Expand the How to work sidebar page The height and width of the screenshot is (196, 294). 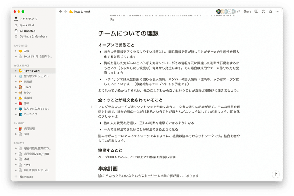16,71
